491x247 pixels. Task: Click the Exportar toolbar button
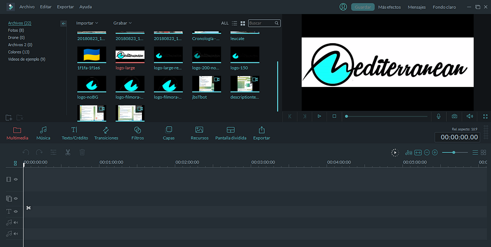(x=262, y=134)
